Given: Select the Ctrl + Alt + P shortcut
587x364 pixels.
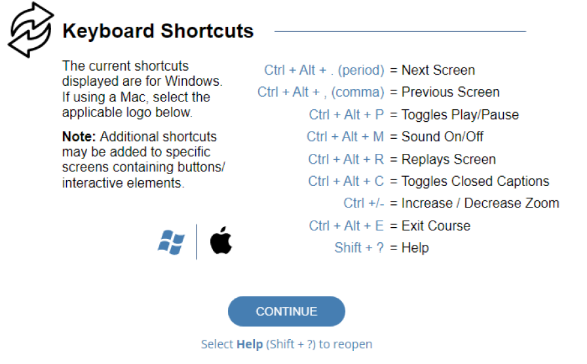Looking at the screenshot, I should click(x=347, y=115).
